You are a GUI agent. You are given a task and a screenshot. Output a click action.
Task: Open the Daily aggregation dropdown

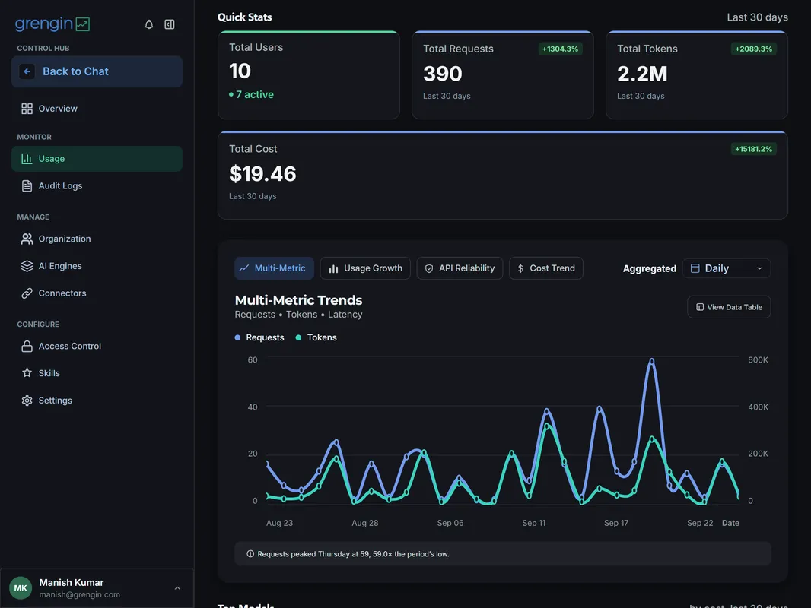[x=727, y=268]
